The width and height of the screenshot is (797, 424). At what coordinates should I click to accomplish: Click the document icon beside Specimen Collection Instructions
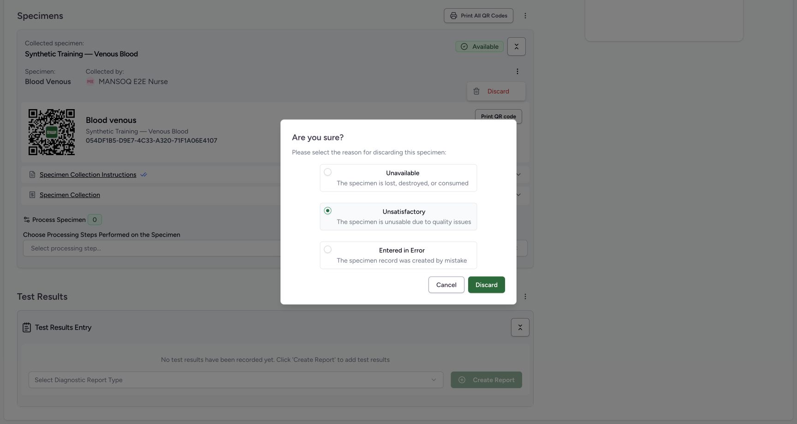point(32,174)
